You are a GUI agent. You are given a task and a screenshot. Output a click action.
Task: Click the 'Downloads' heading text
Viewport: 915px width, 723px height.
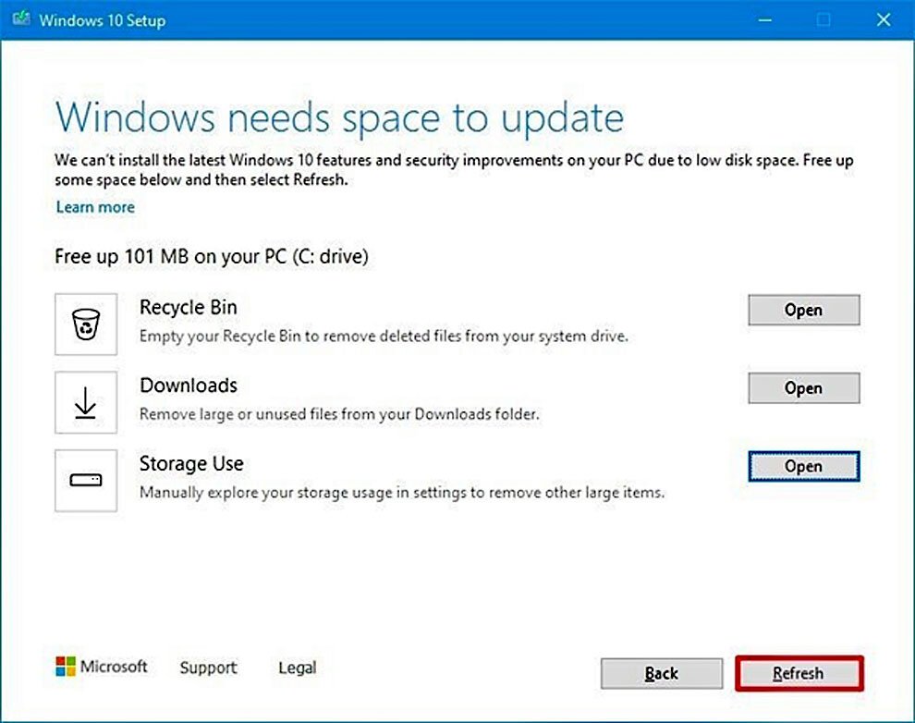(x=188, y=386)
